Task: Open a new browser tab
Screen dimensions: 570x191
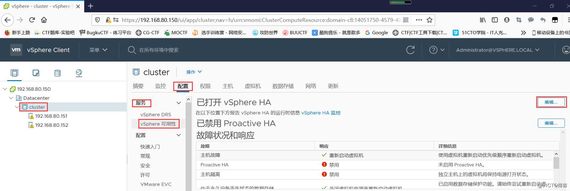Action: coord(91,6)
